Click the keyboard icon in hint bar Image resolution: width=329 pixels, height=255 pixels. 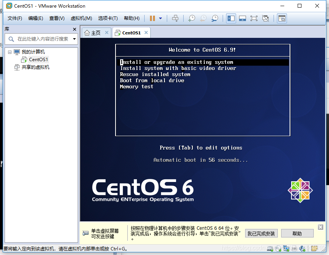click(86, 233)
